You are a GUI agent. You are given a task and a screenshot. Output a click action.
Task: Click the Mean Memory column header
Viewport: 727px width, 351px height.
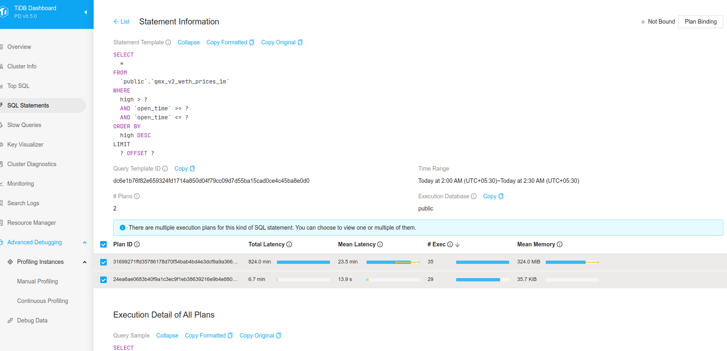[x=536, y=244]
